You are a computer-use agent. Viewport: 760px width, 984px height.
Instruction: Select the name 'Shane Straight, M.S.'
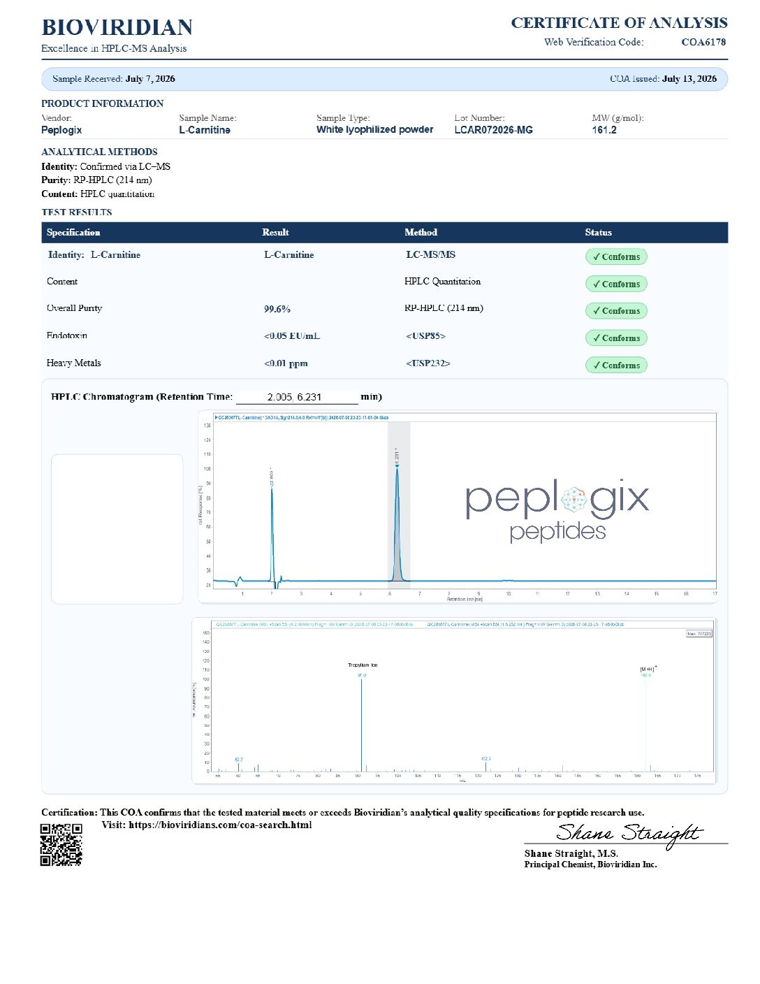571,853
